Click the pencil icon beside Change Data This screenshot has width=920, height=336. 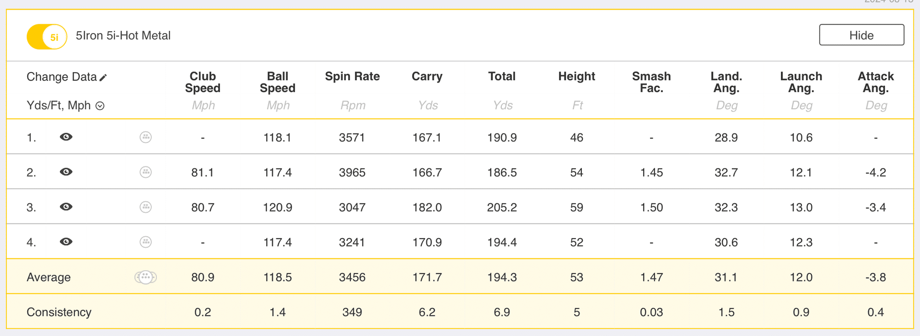103,78
